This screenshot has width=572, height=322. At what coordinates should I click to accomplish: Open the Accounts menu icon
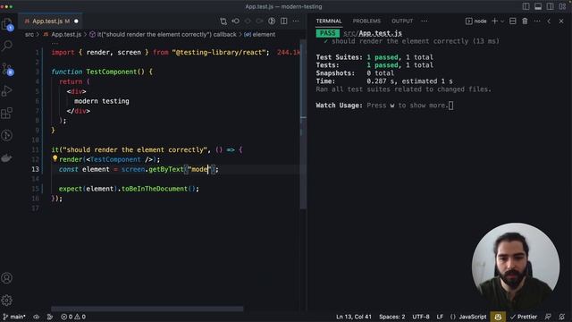click(x=7, y=278)
